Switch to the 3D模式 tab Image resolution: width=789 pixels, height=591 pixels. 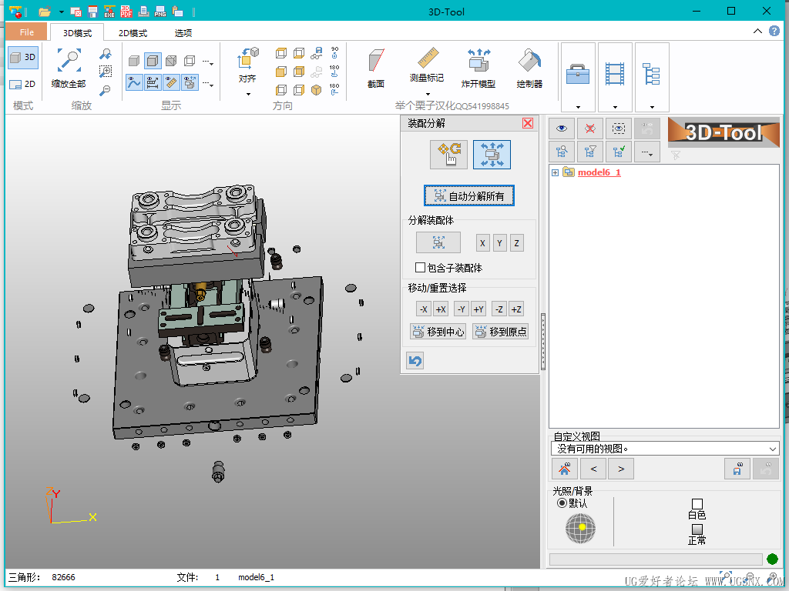click(x=78, y=32)
